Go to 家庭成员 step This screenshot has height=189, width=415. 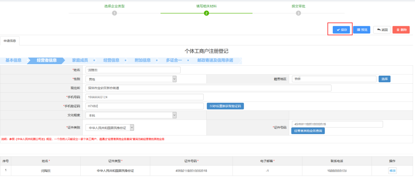click(x=80, y=60)
